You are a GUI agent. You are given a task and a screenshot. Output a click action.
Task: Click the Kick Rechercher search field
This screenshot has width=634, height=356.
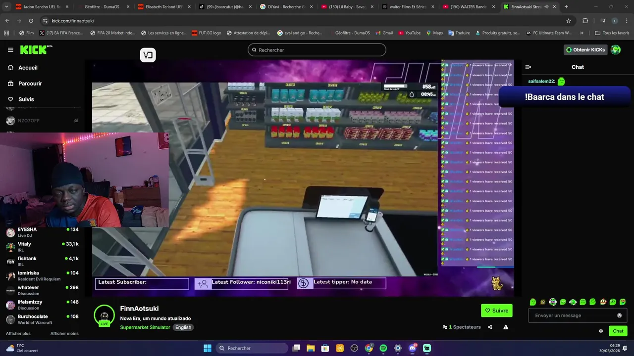coord(317,50)
